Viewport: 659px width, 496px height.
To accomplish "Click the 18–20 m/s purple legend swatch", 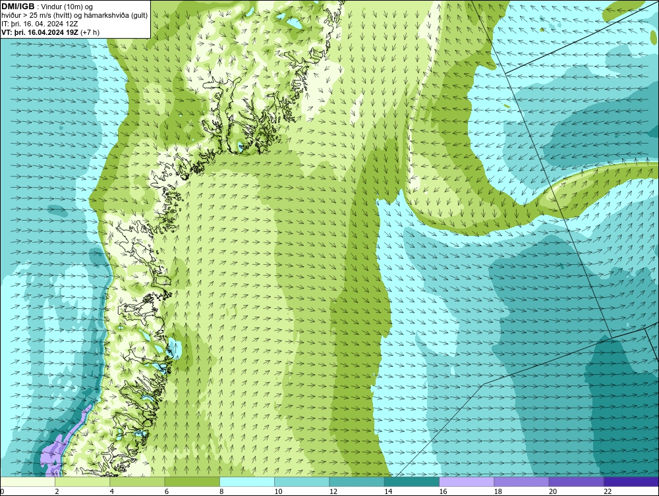I will (521, 482).
